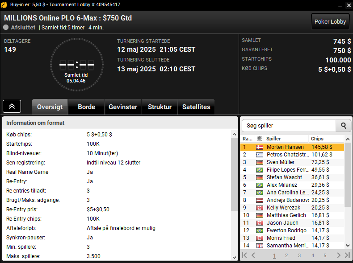Click the globe country column icon

[259, 139]
